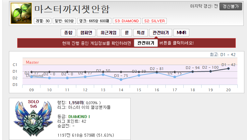Image resolution: width=247 pixels, height=140 pixels.
Task: Click the S2: SILVER season badge
Action: tap(154, 21)
